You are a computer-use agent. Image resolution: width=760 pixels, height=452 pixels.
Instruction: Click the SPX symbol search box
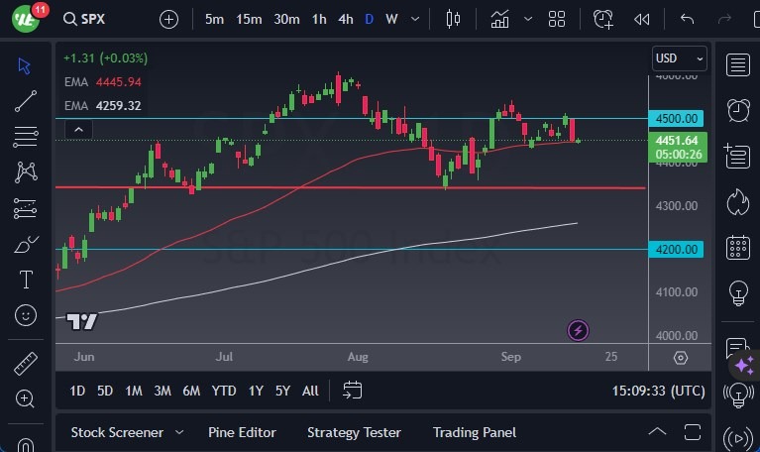tap(99, 19)
